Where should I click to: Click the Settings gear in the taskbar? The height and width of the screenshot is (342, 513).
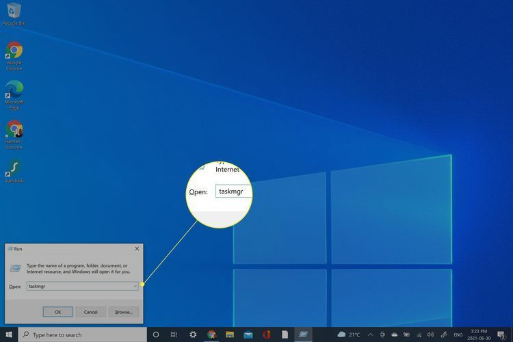click(193, 334)
